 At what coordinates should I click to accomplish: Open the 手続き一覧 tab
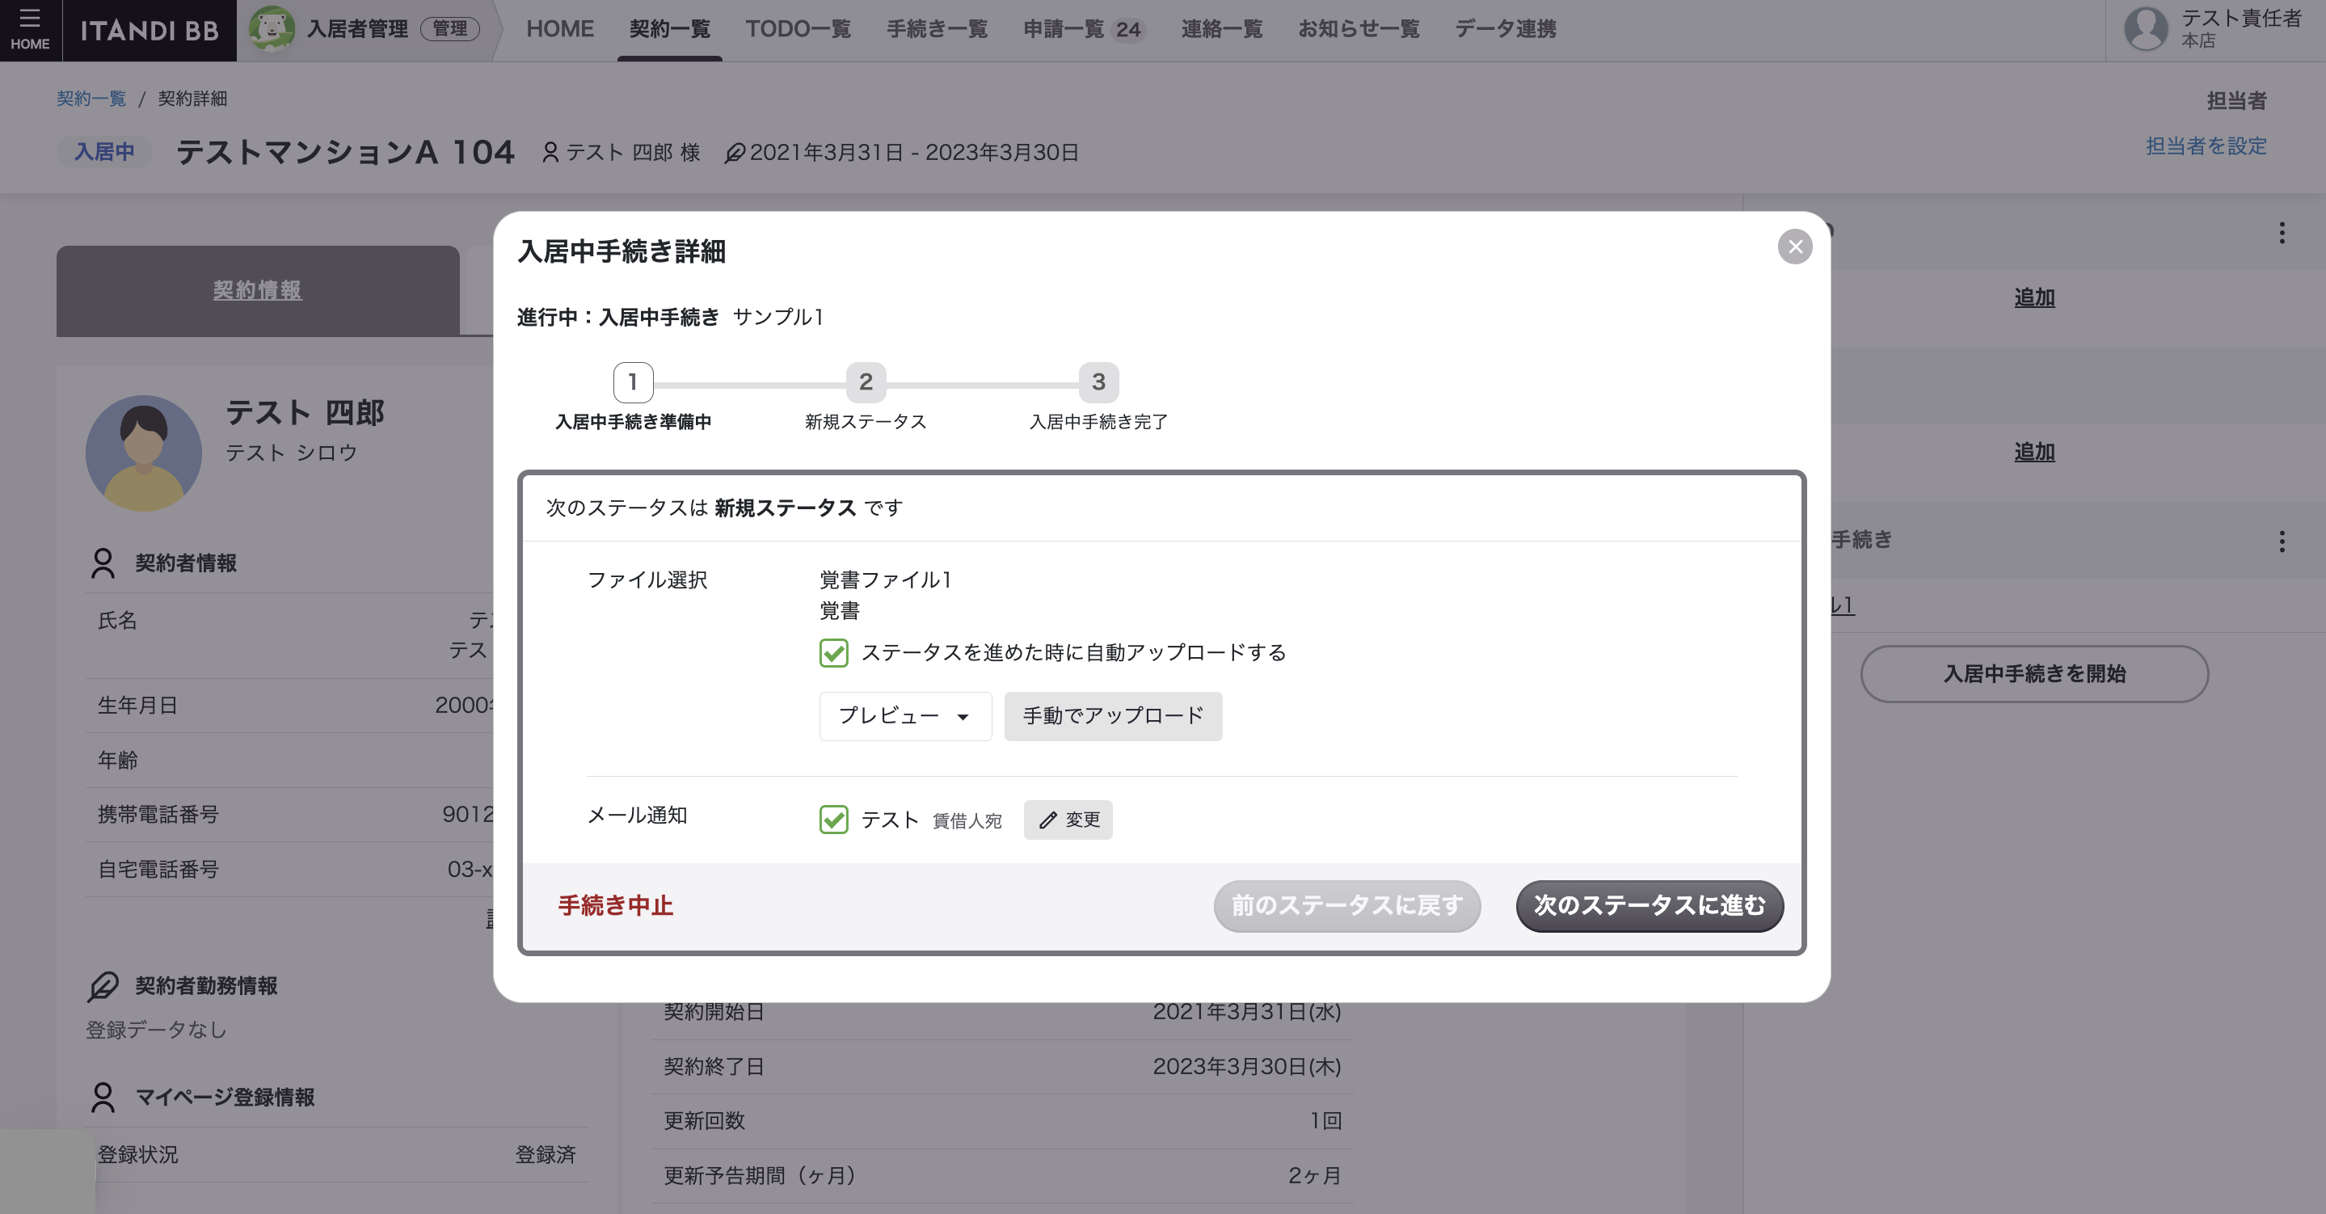point(937,29)
